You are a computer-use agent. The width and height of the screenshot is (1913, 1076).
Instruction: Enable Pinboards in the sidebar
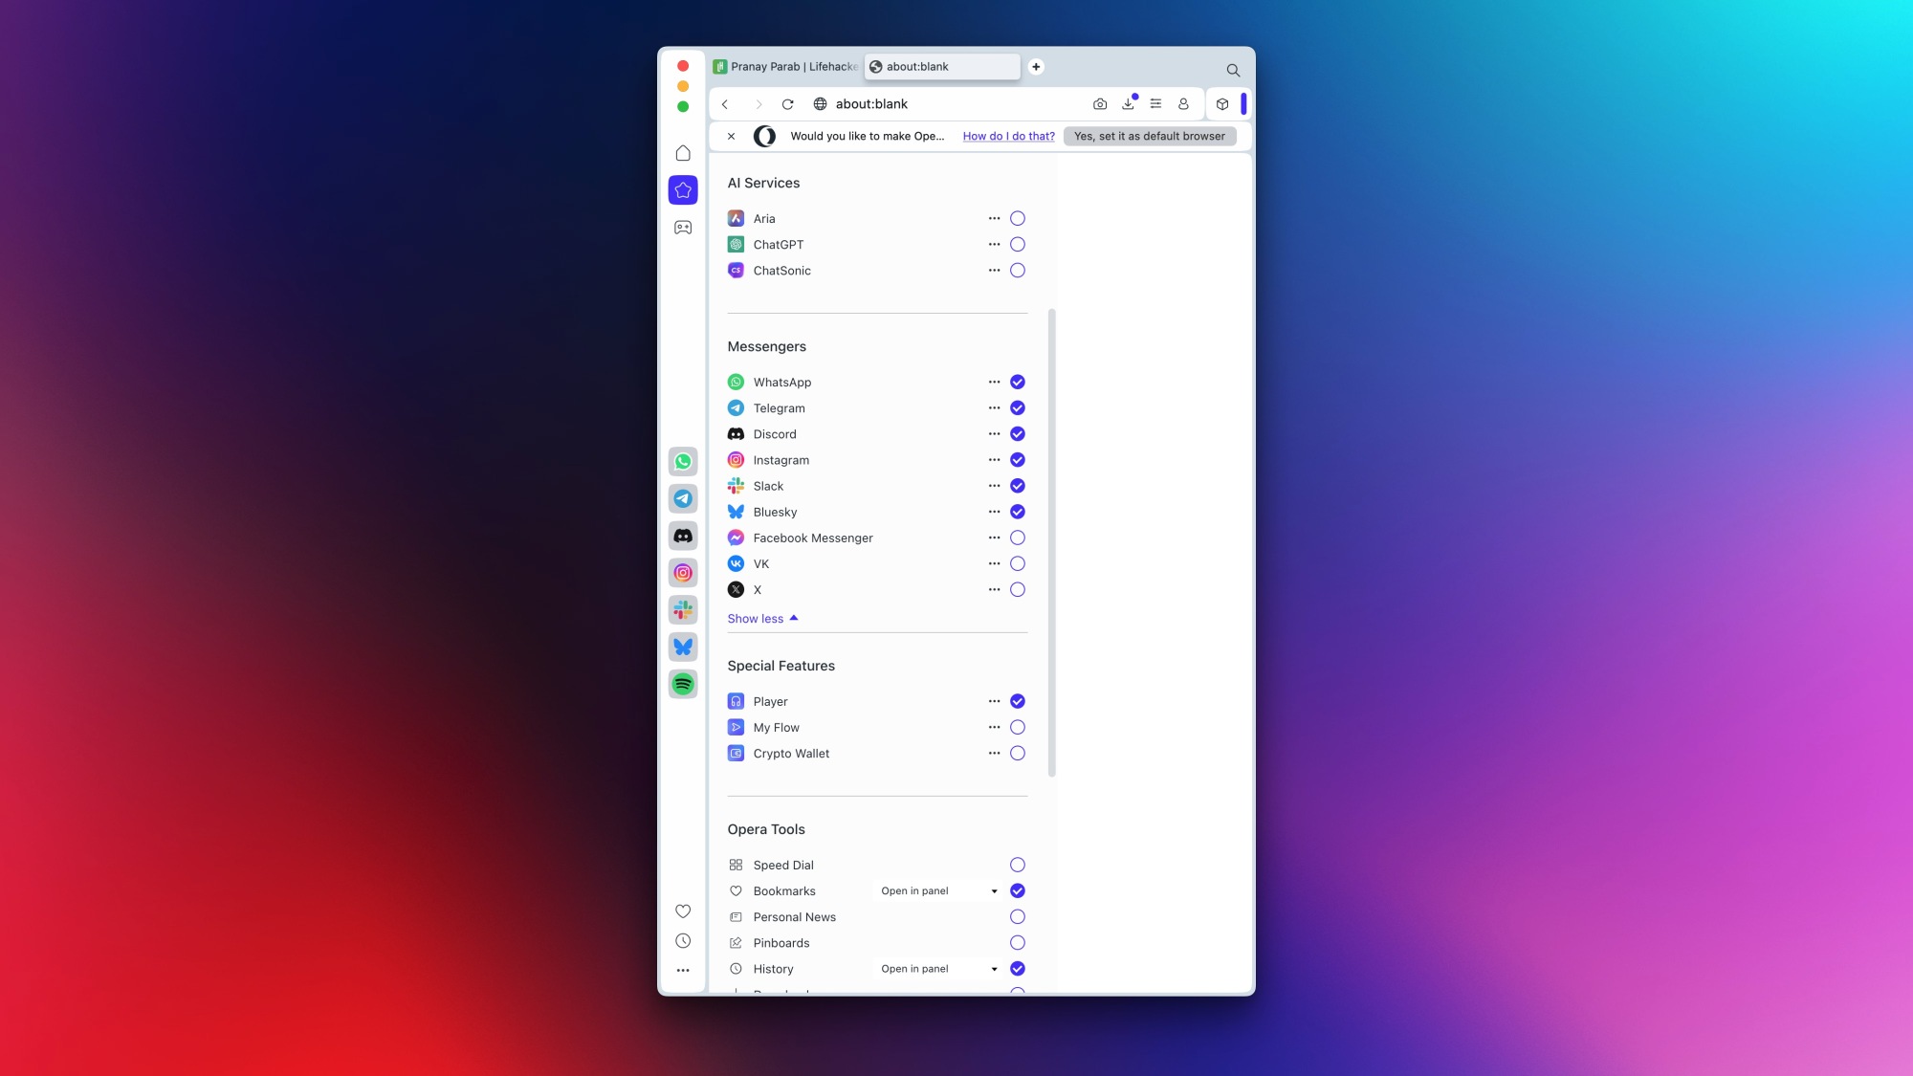pos(1018,943)
